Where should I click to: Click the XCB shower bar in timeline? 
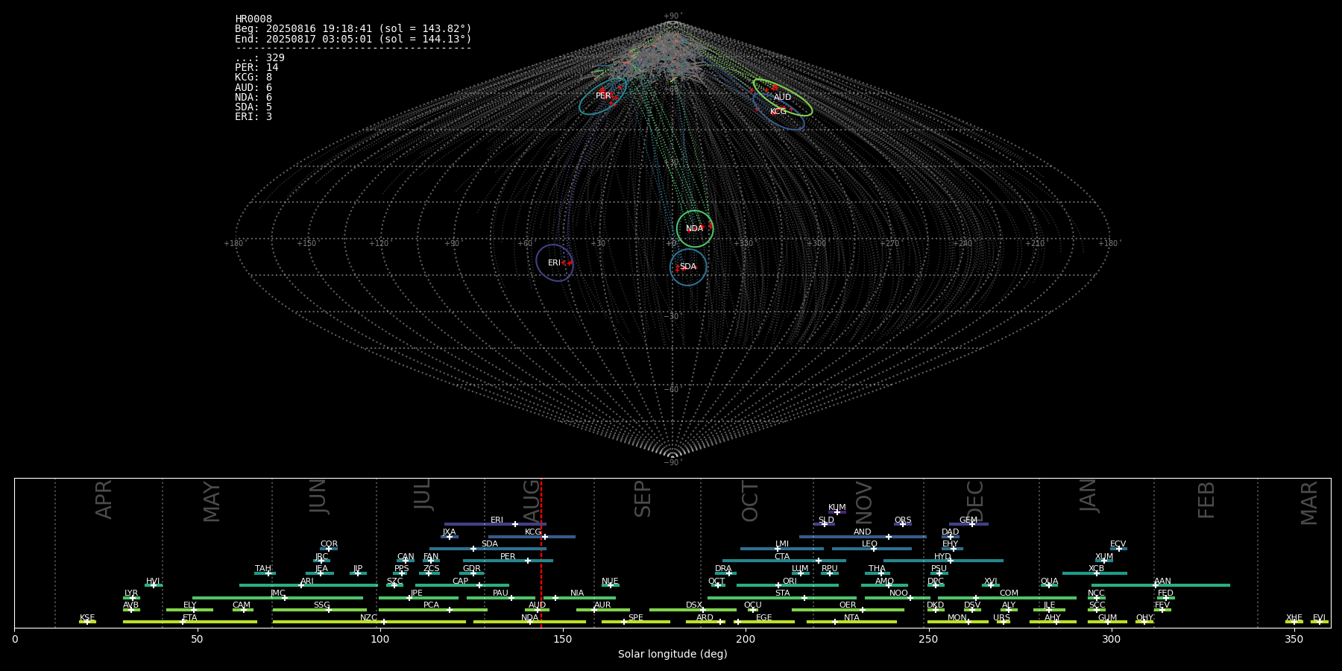[1094, 573]
